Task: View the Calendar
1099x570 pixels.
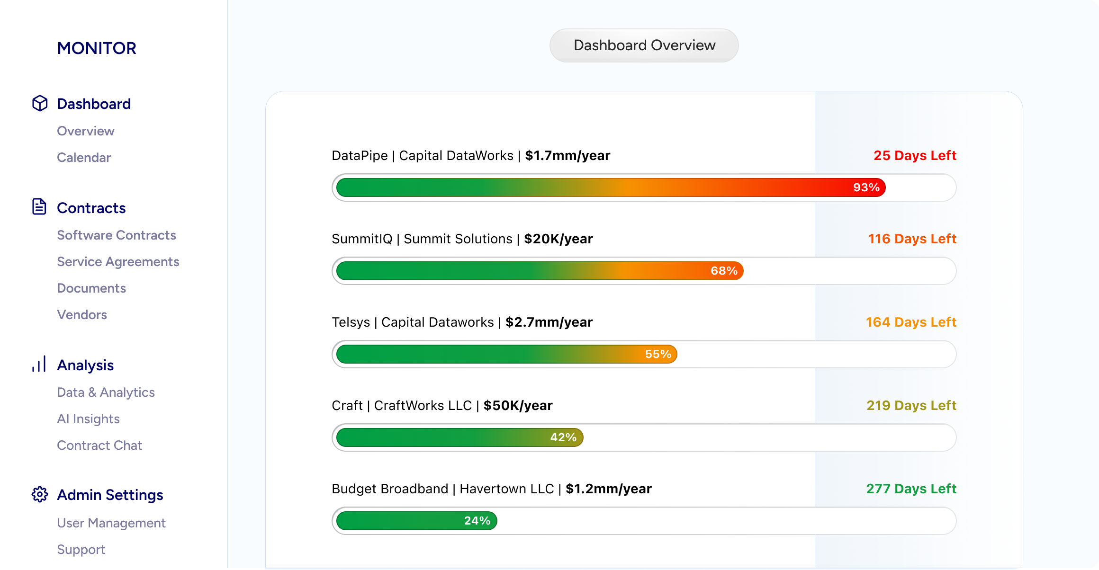Action: tap(84, 158)
